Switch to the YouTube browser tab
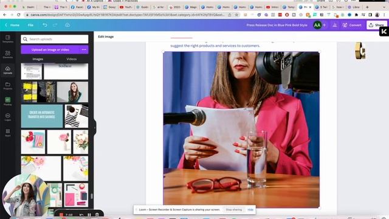The height and width of the screenshot is (219, 389). pos(126,7)
